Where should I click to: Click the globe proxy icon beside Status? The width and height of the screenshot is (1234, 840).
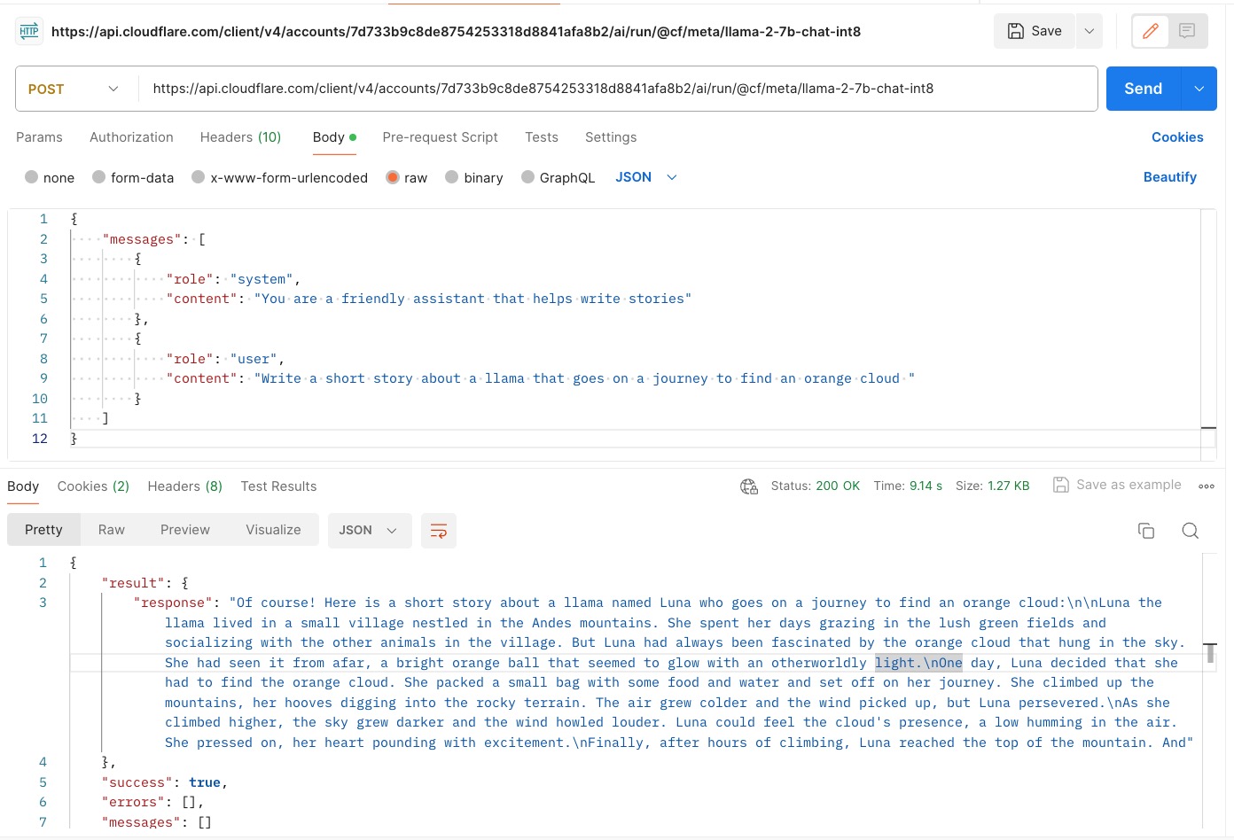tap(748, 486)
